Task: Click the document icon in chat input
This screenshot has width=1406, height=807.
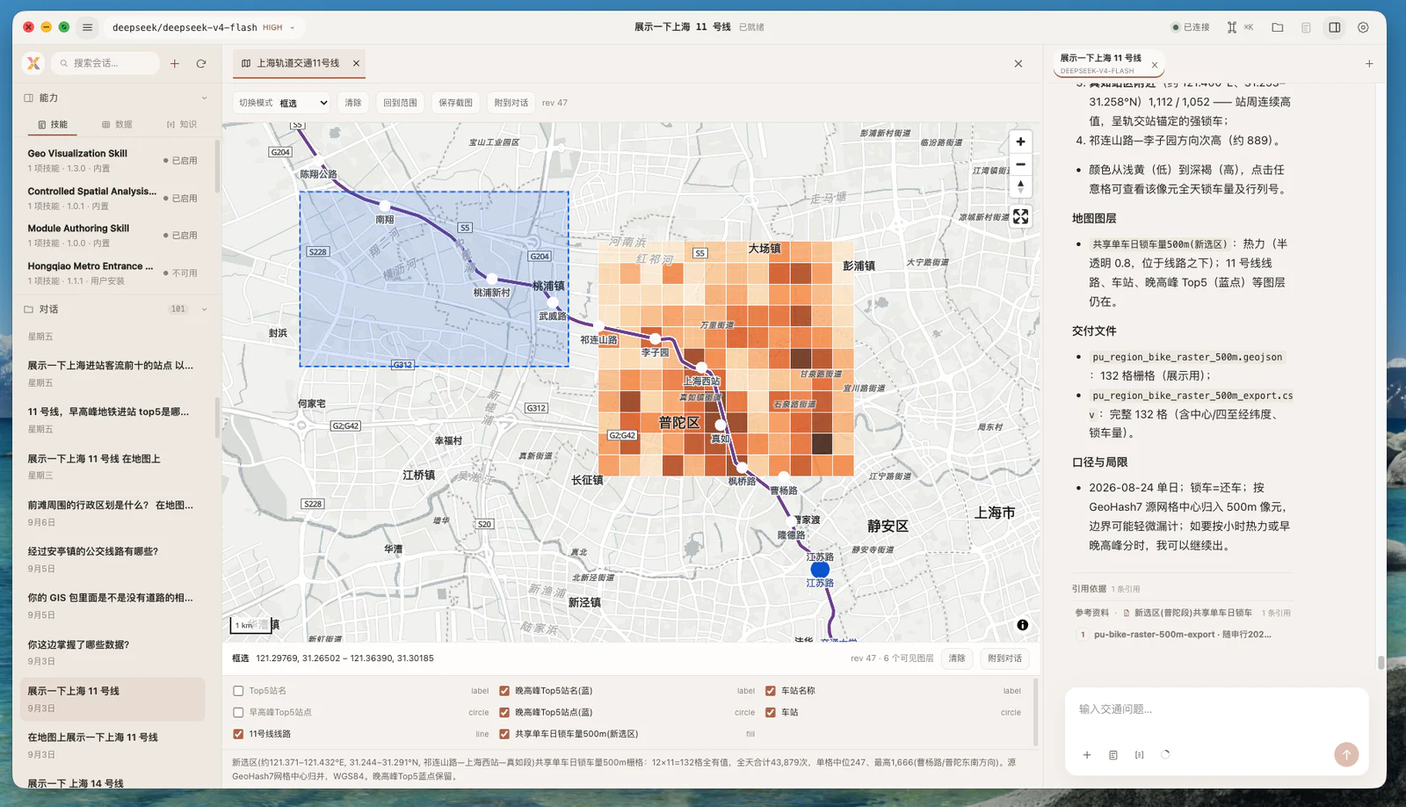Action: click(x=1113, y=755)
